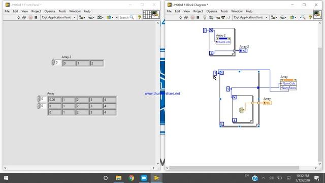Click the Step Into button
Viewport: 325px width, 183px height.
click(x=217, y=18)
